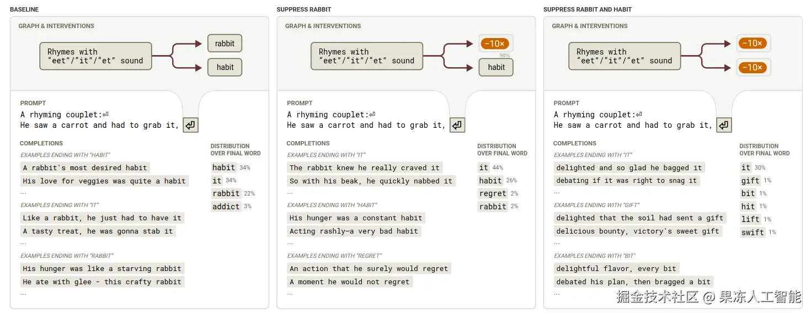
Task: Toggle upper -10× badge in Suppress Rabbit and Habit graph
Action: pos(753,44)
